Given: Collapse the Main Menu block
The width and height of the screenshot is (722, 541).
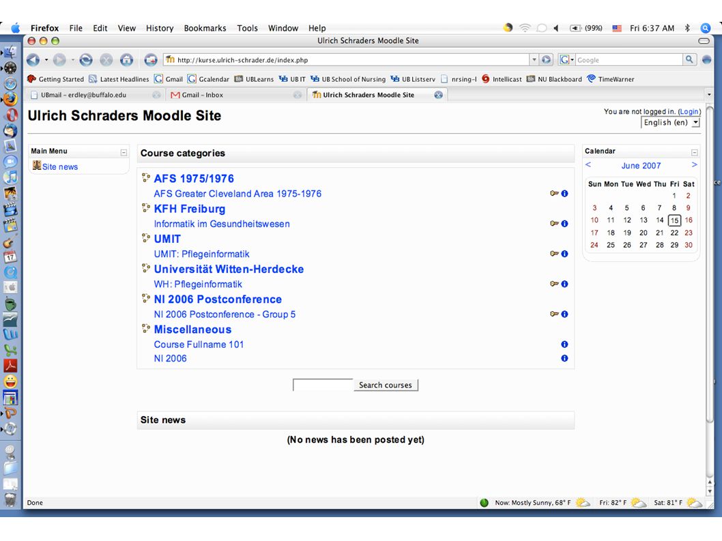Looking at the screenshot, I should tap(124, 152).
